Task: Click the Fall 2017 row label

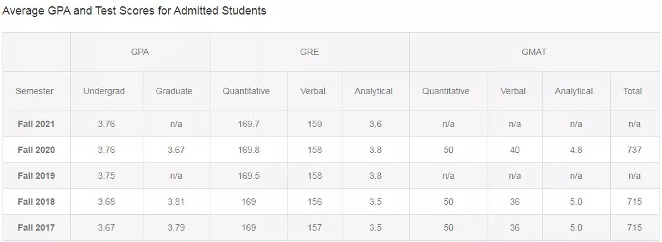Action: tap(36, 227)
